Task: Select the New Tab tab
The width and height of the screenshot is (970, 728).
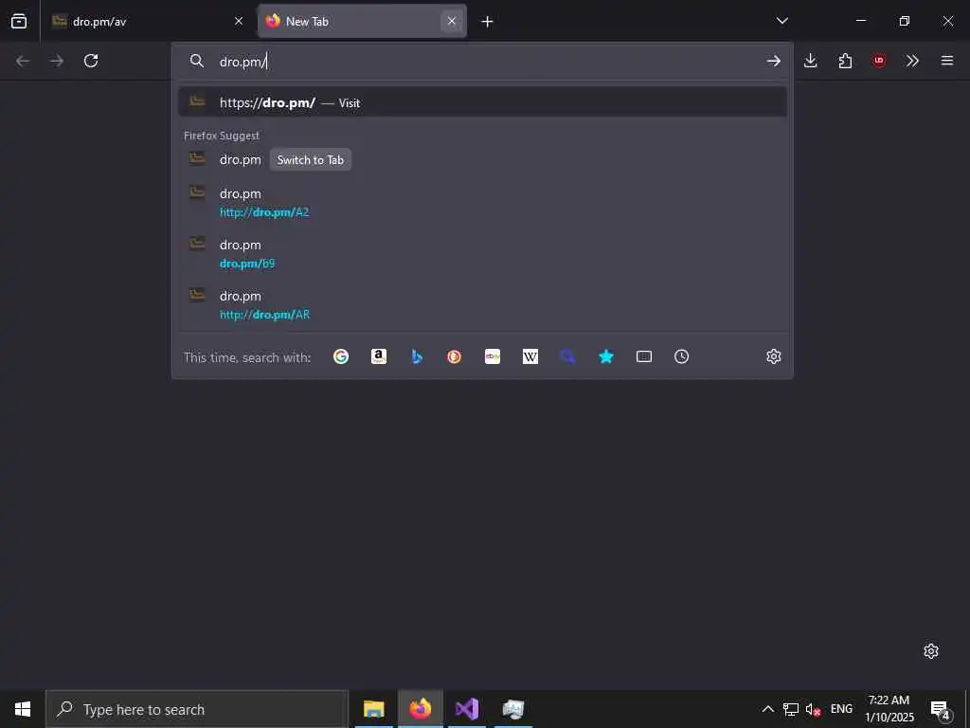Action: pyautogui.click(x=362, y=22)
